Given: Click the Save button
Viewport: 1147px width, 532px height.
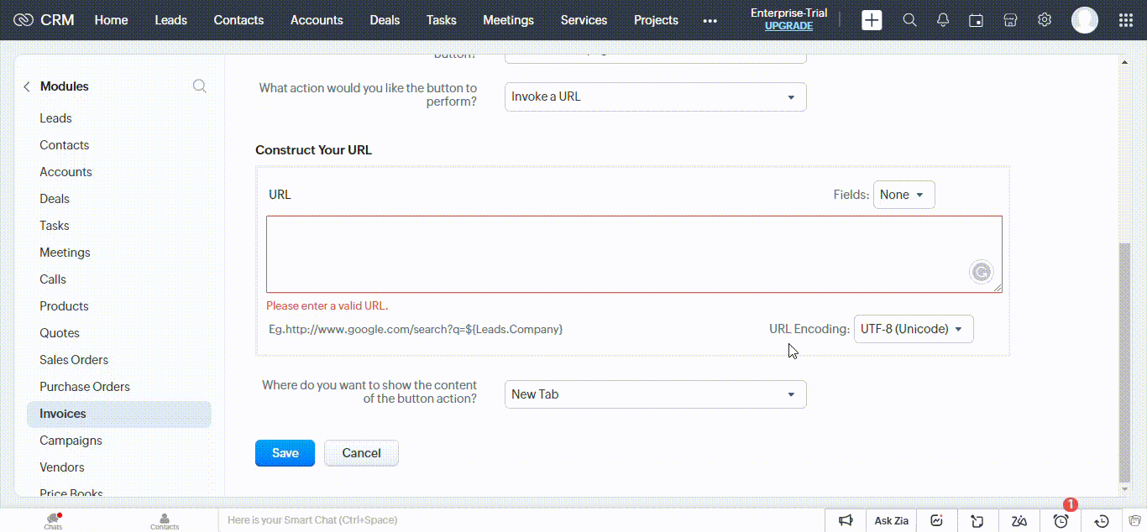Looking at the screenshot, I should [x=285, y=453].
